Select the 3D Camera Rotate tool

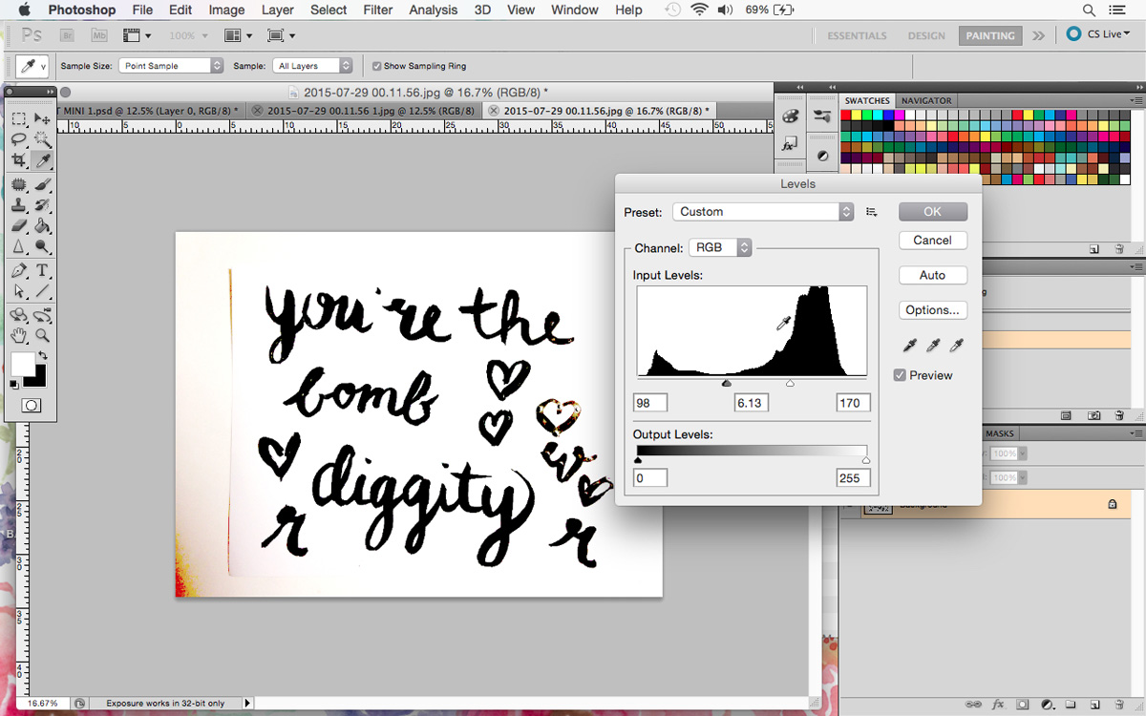click(x=43, y=315)
